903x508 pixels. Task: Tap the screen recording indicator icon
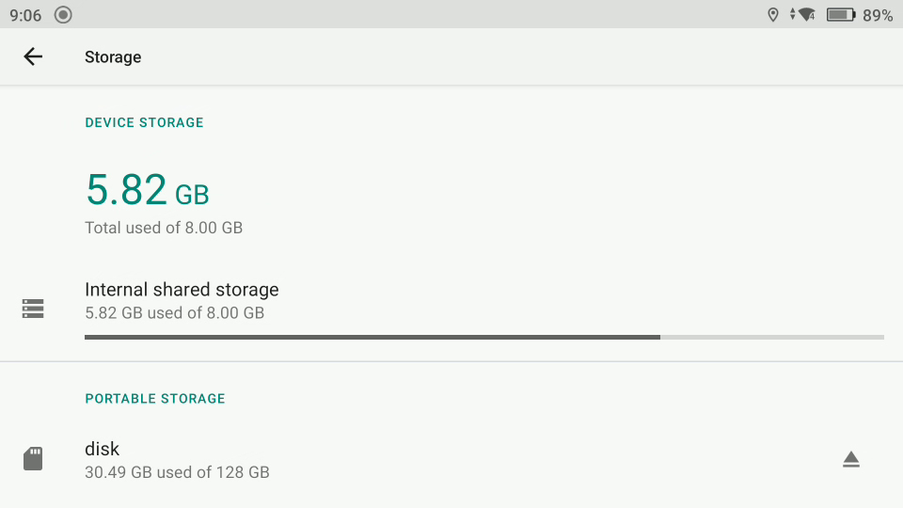point(63,14)
